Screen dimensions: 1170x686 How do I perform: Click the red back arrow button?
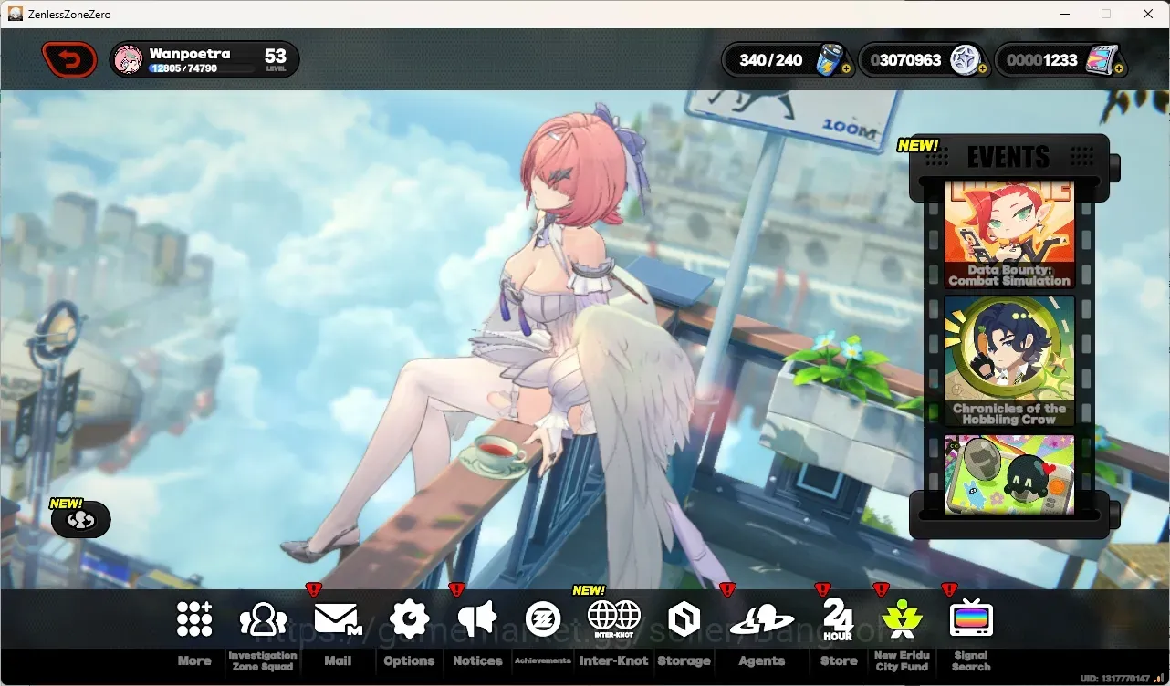point(69,60)
